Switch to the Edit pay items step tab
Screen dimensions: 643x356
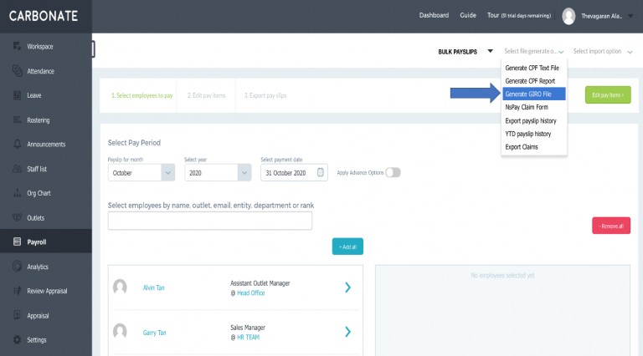click(x=206, y=95)
